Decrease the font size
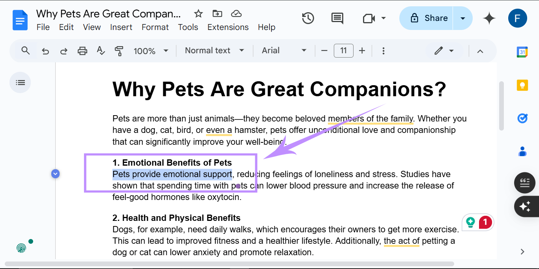The height and width of the screenshot is (269, 539). (x=324, y=50)
